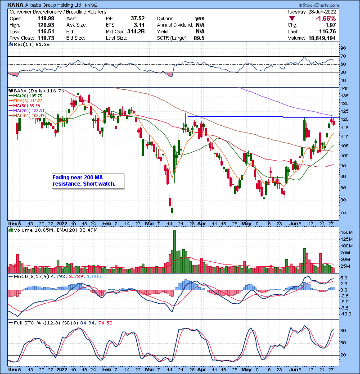Select the BABA ticker symbol in the header
360x374 pixels.
pos(15,5)
